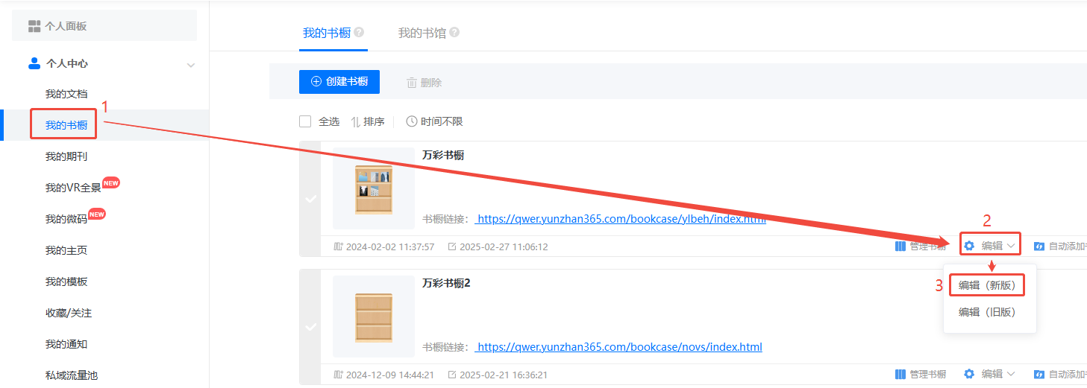Screen dimensions: 1087x388
Task: Open 我的期刊 in the sidebar
Action: [x=66, y=156]
